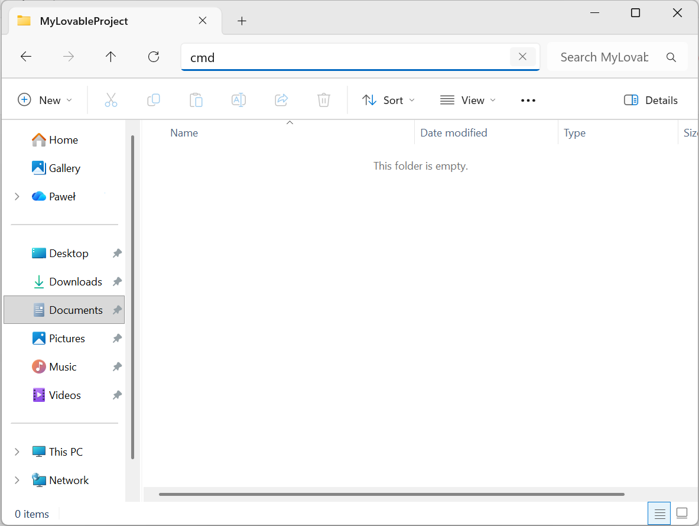This screenshot has height=526, width=699.
Task: Clear the cmd text in the address bar
Action: [522, 56]
